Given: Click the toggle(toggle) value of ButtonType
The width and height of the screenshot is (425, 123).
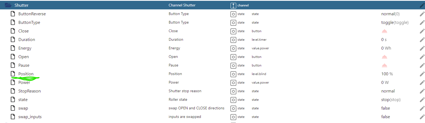Looking at the screenshot, I should (395, 23).
